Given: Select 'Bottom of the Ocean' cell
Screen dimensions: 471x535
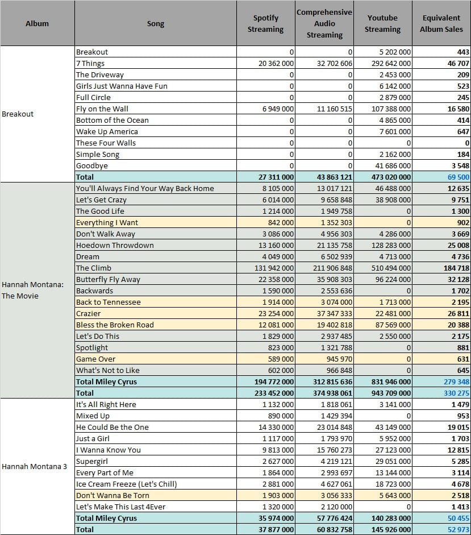Looking at the screenshot, I should tap(156, 120).
